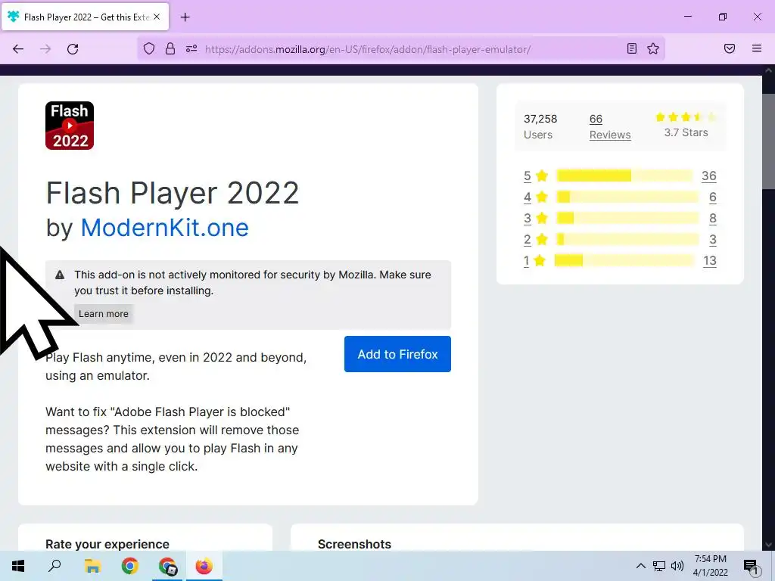775x581 pixels.
Task: Reload the current page
Action: 73,49
